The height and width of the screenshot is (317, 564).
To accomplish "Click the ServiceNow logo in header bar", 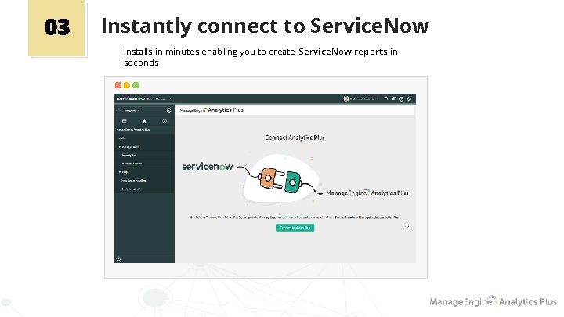I will click(x=131, y=99).
